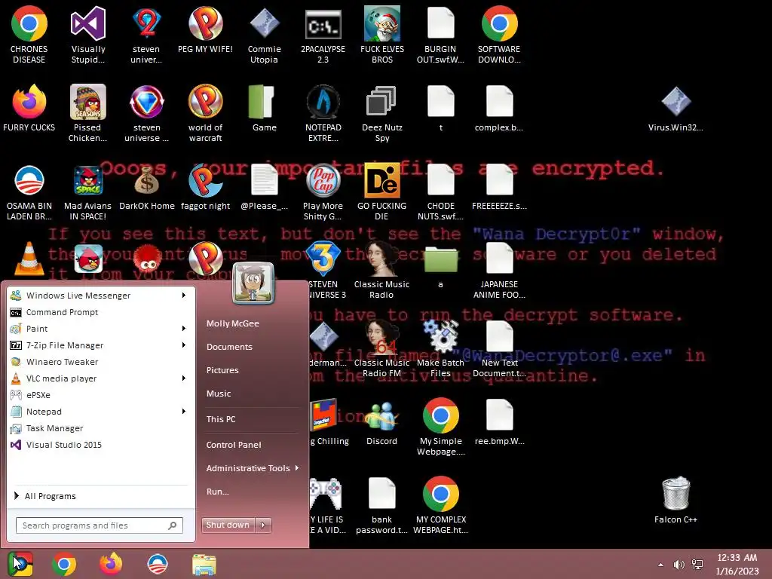The height and width of the screenshot is (579, 772).
Task: Open File Explorer from the taskbar
Action: coord(204,564)
